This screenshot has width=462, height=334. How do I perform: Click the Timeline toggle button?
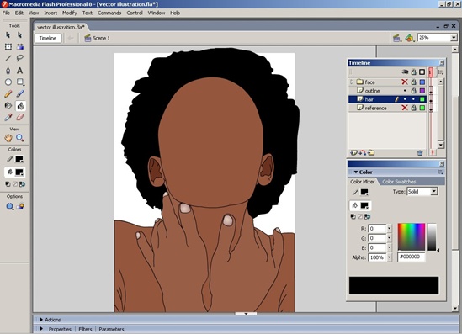click(x=48, y=39)
